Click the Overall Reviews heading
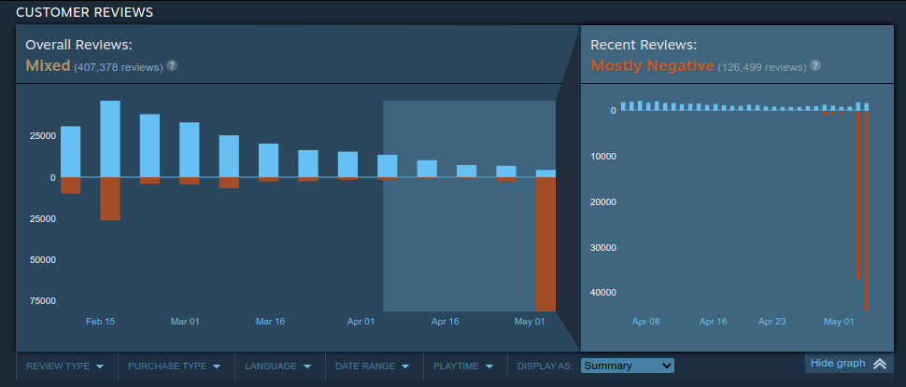The height and width of the screenshot is (387, 906). (x=78, y=45)
